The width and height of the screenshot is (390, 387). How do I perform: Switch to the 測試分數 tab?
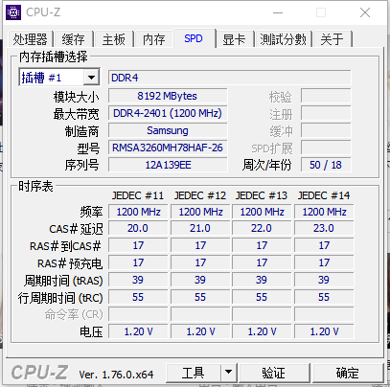click(x=283, y=39)
